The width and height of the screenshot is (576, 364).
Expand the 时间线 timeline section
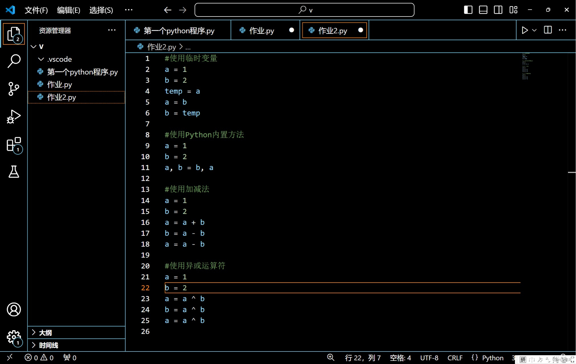[x=48, y=345]
